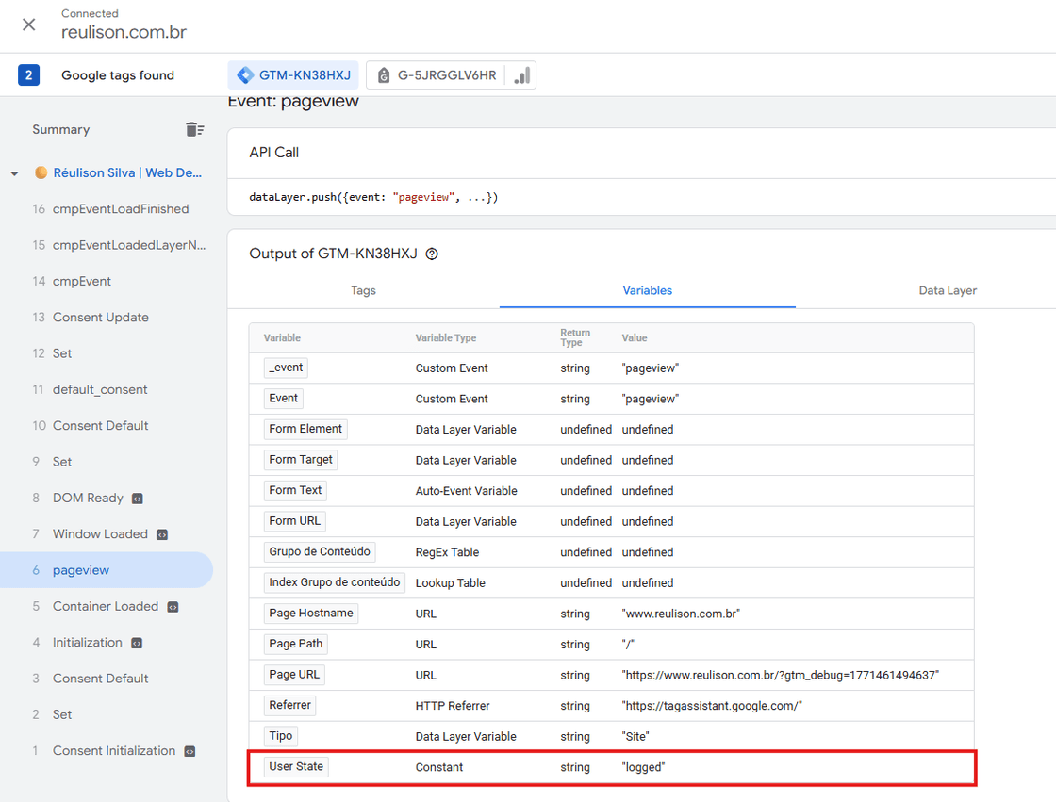Image resolution: width=1056 pixels, height=802 pixels.
Task: Click the analytics bars icon beside G-5JRGGLV6HR
Action: (x=521, y=75)
